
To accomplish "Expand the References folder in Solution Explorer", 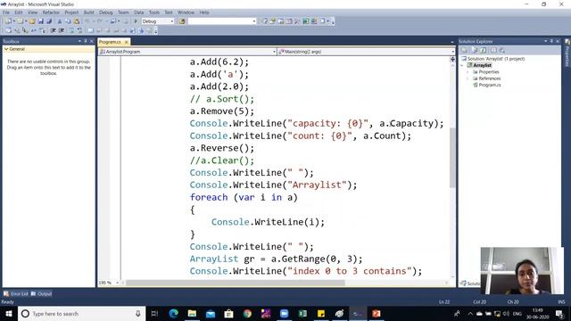I will pos(468,78).
